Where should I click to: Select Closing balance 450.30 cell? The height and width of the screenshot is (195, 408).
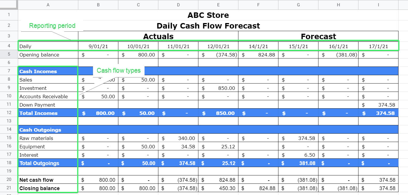click(x=218, y=188)
